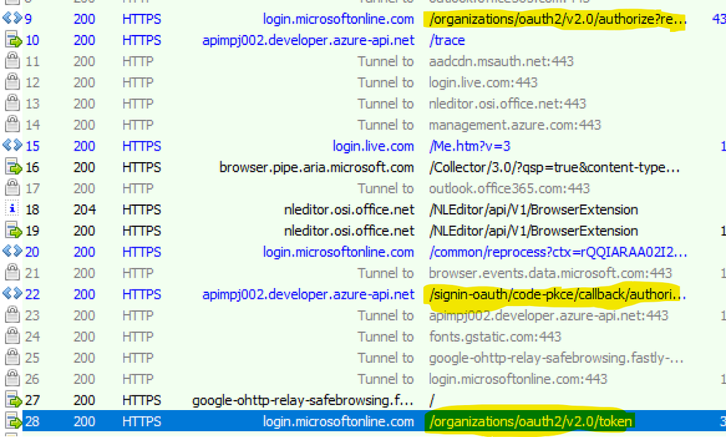
Task: Select the /common/reprocess URL in session 20
Action: click(558, 252)
